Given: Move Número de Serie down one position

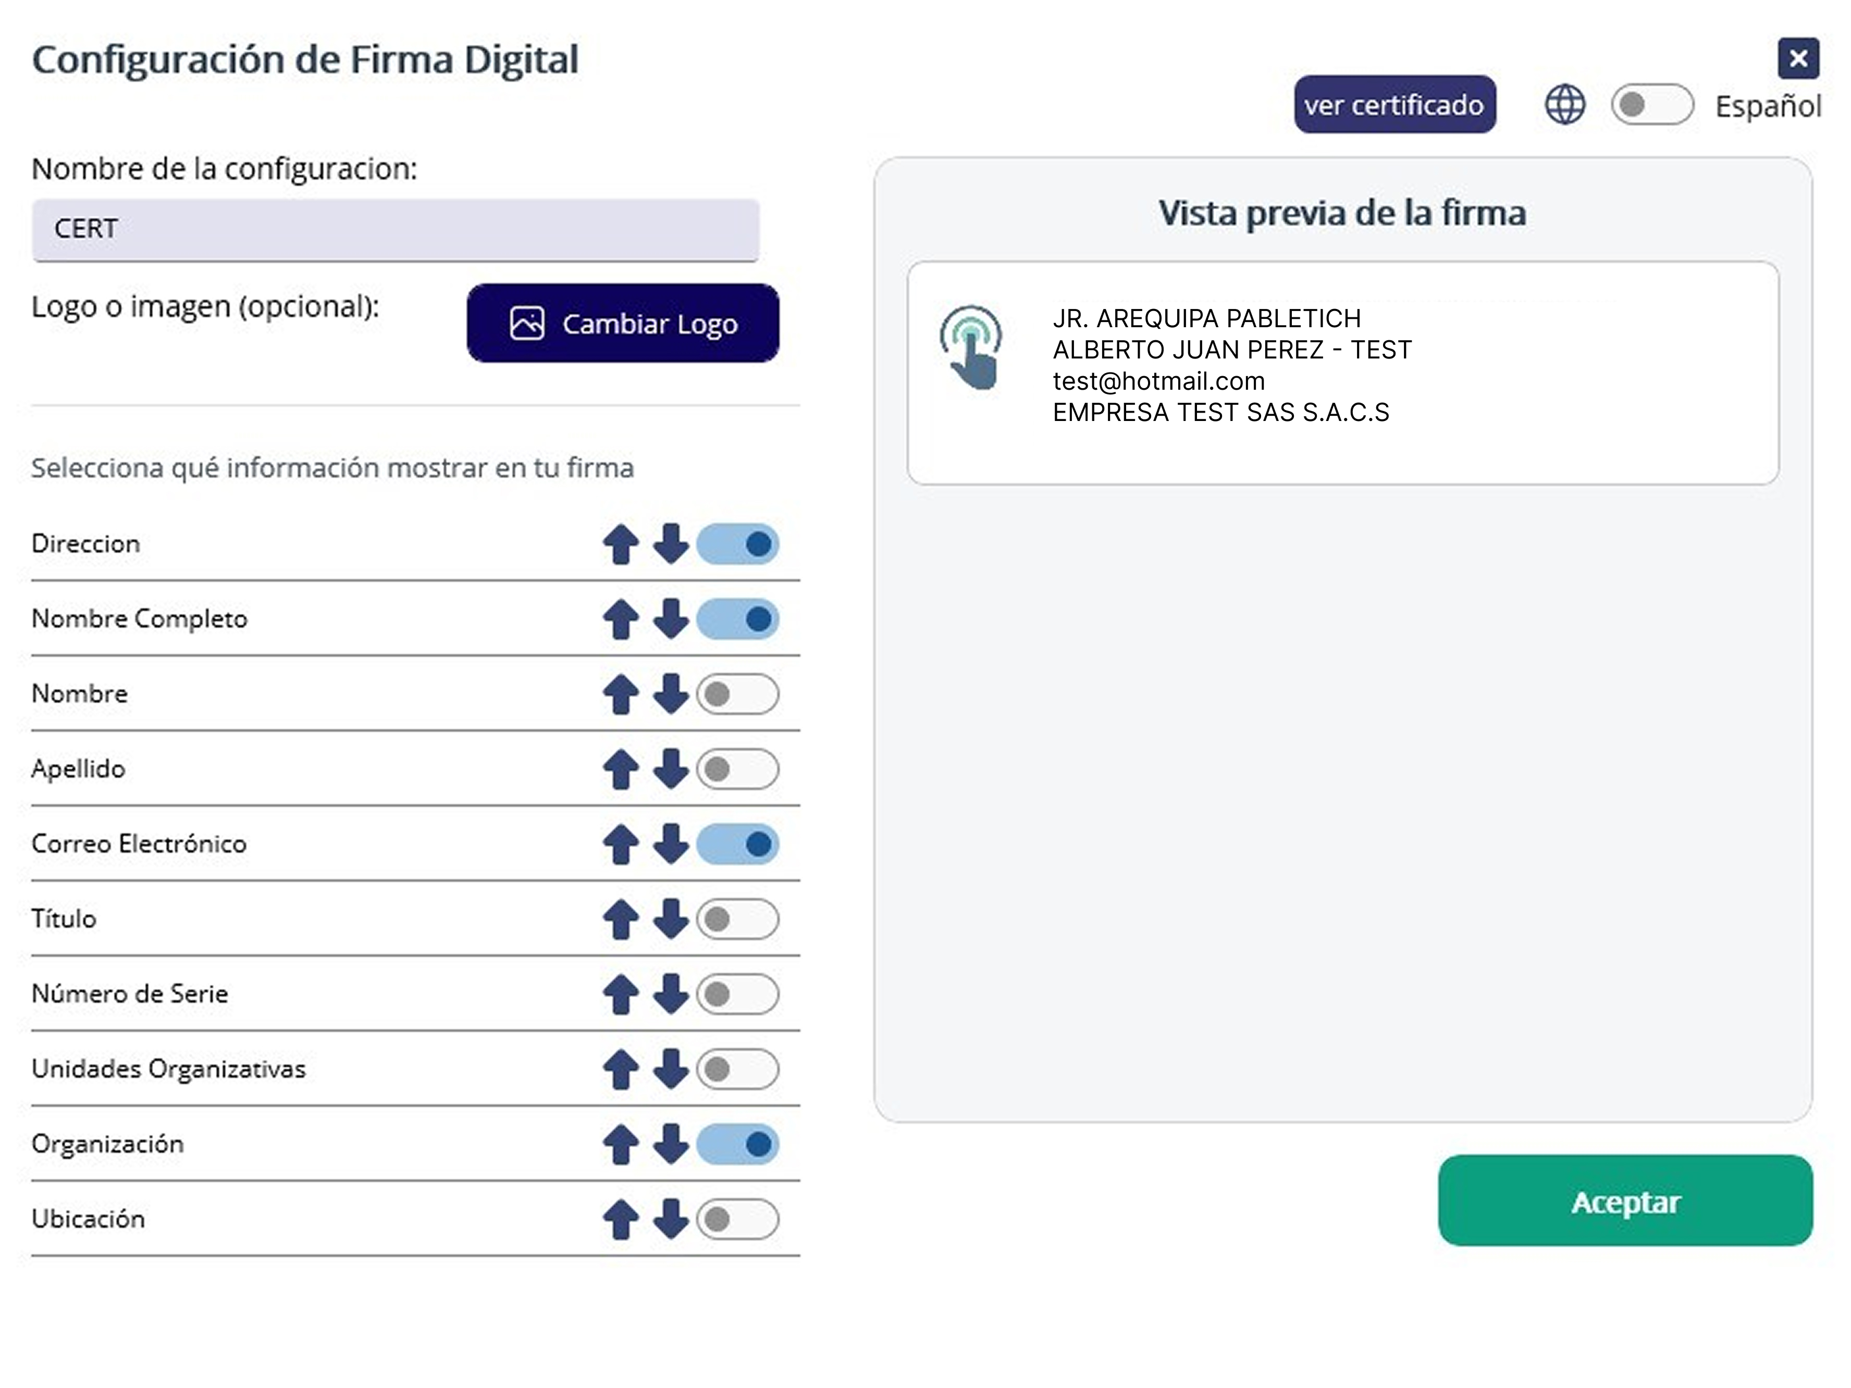Looking at the screenshot, I should coord(670,994).
